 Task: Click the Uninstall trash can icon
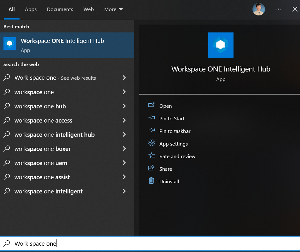[151, 180]
